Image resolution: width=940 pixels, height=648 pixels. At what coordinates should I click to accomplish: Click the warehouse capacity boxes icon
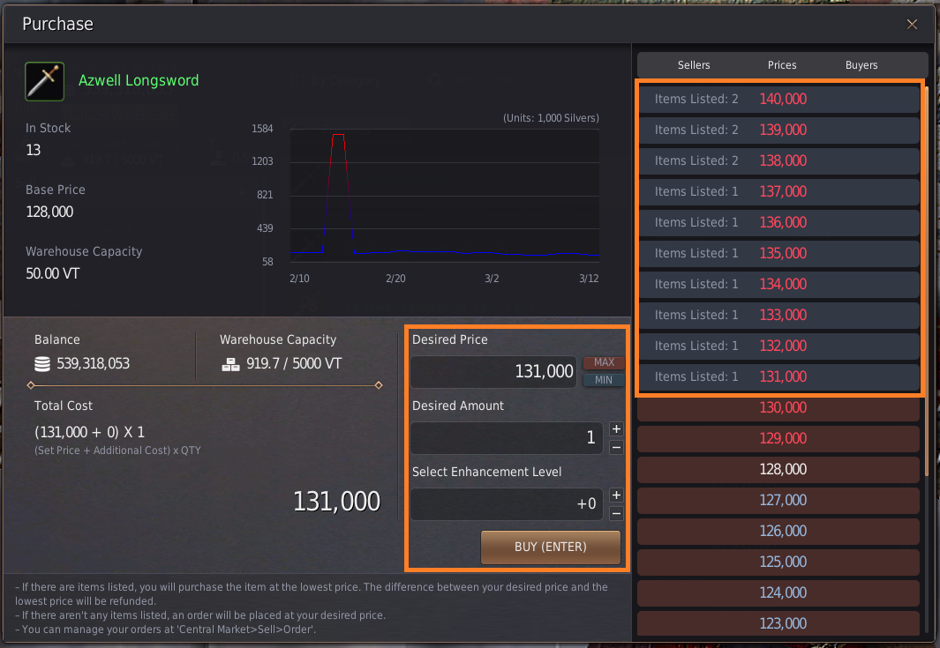pyautogui.click(x=230, y=364)
